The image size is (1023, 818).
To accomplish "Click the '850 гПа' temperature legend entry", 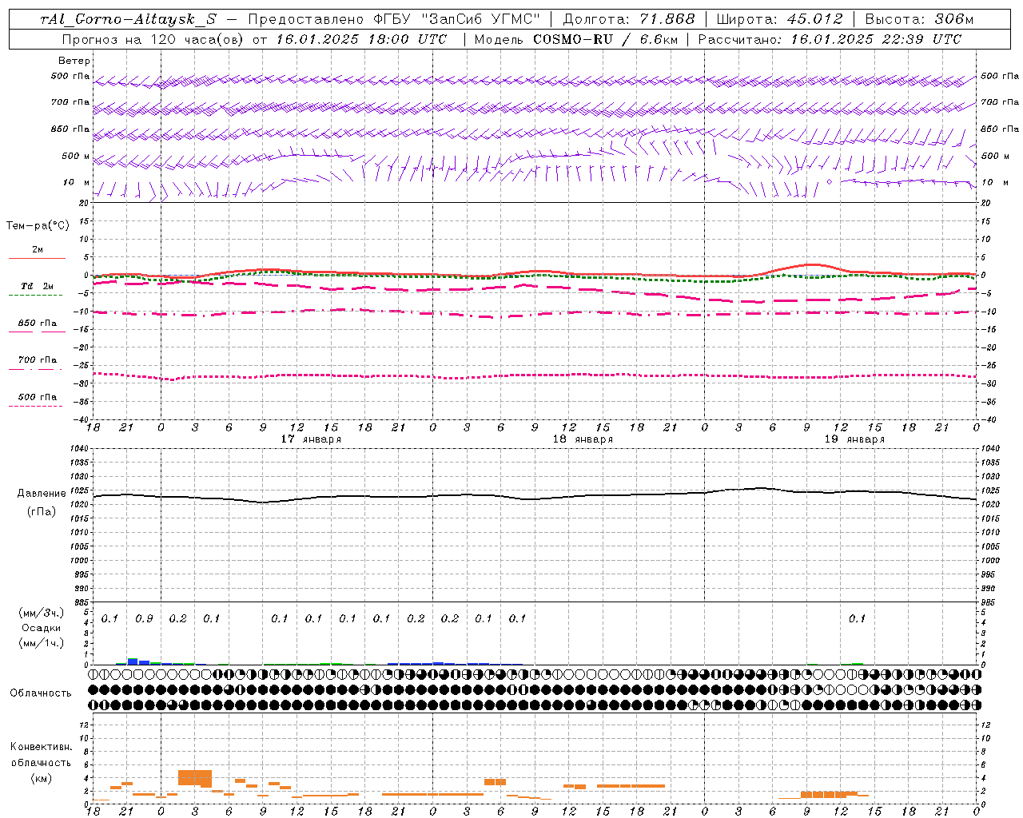I will point(38,324).
